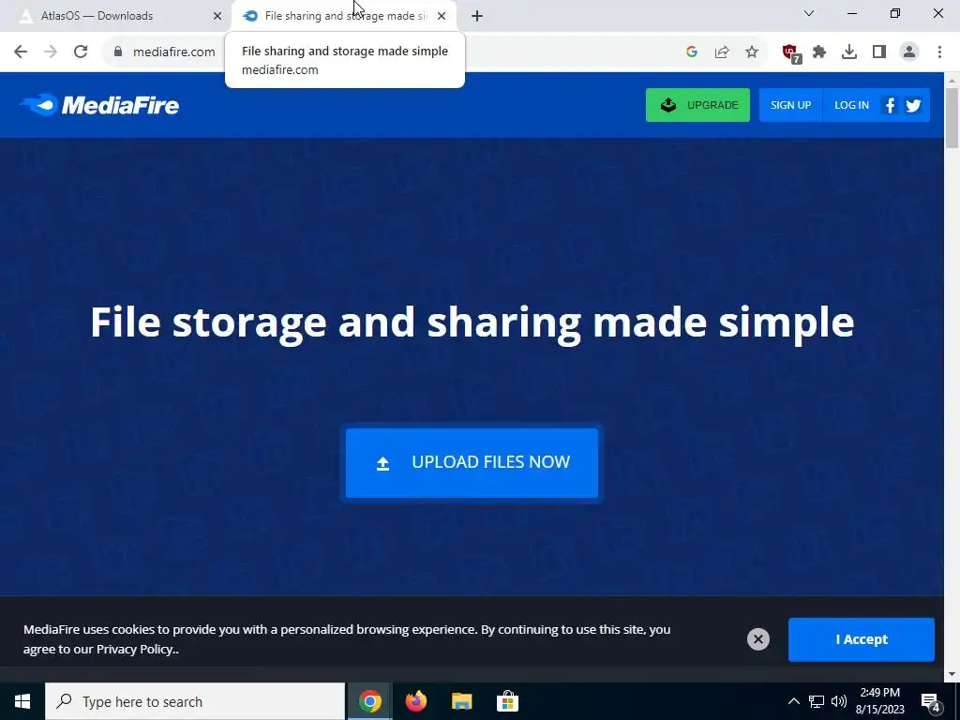Reload the current page
The width and height of the screenshot is (960, 720).
[81, 52]
